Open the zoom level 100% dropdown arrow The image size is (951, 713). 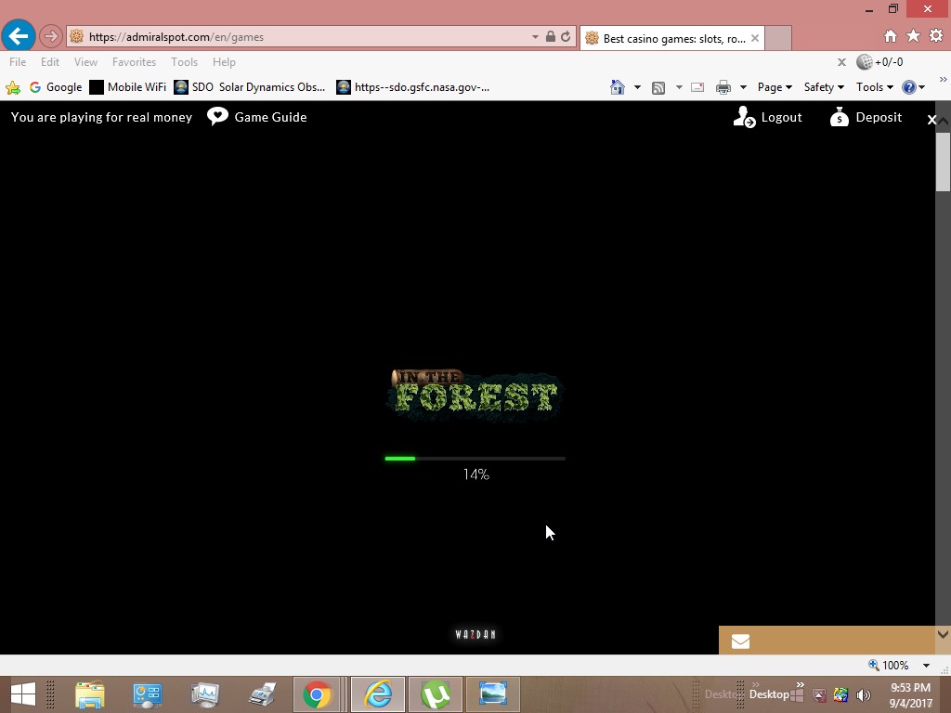[x=926, y=666]
